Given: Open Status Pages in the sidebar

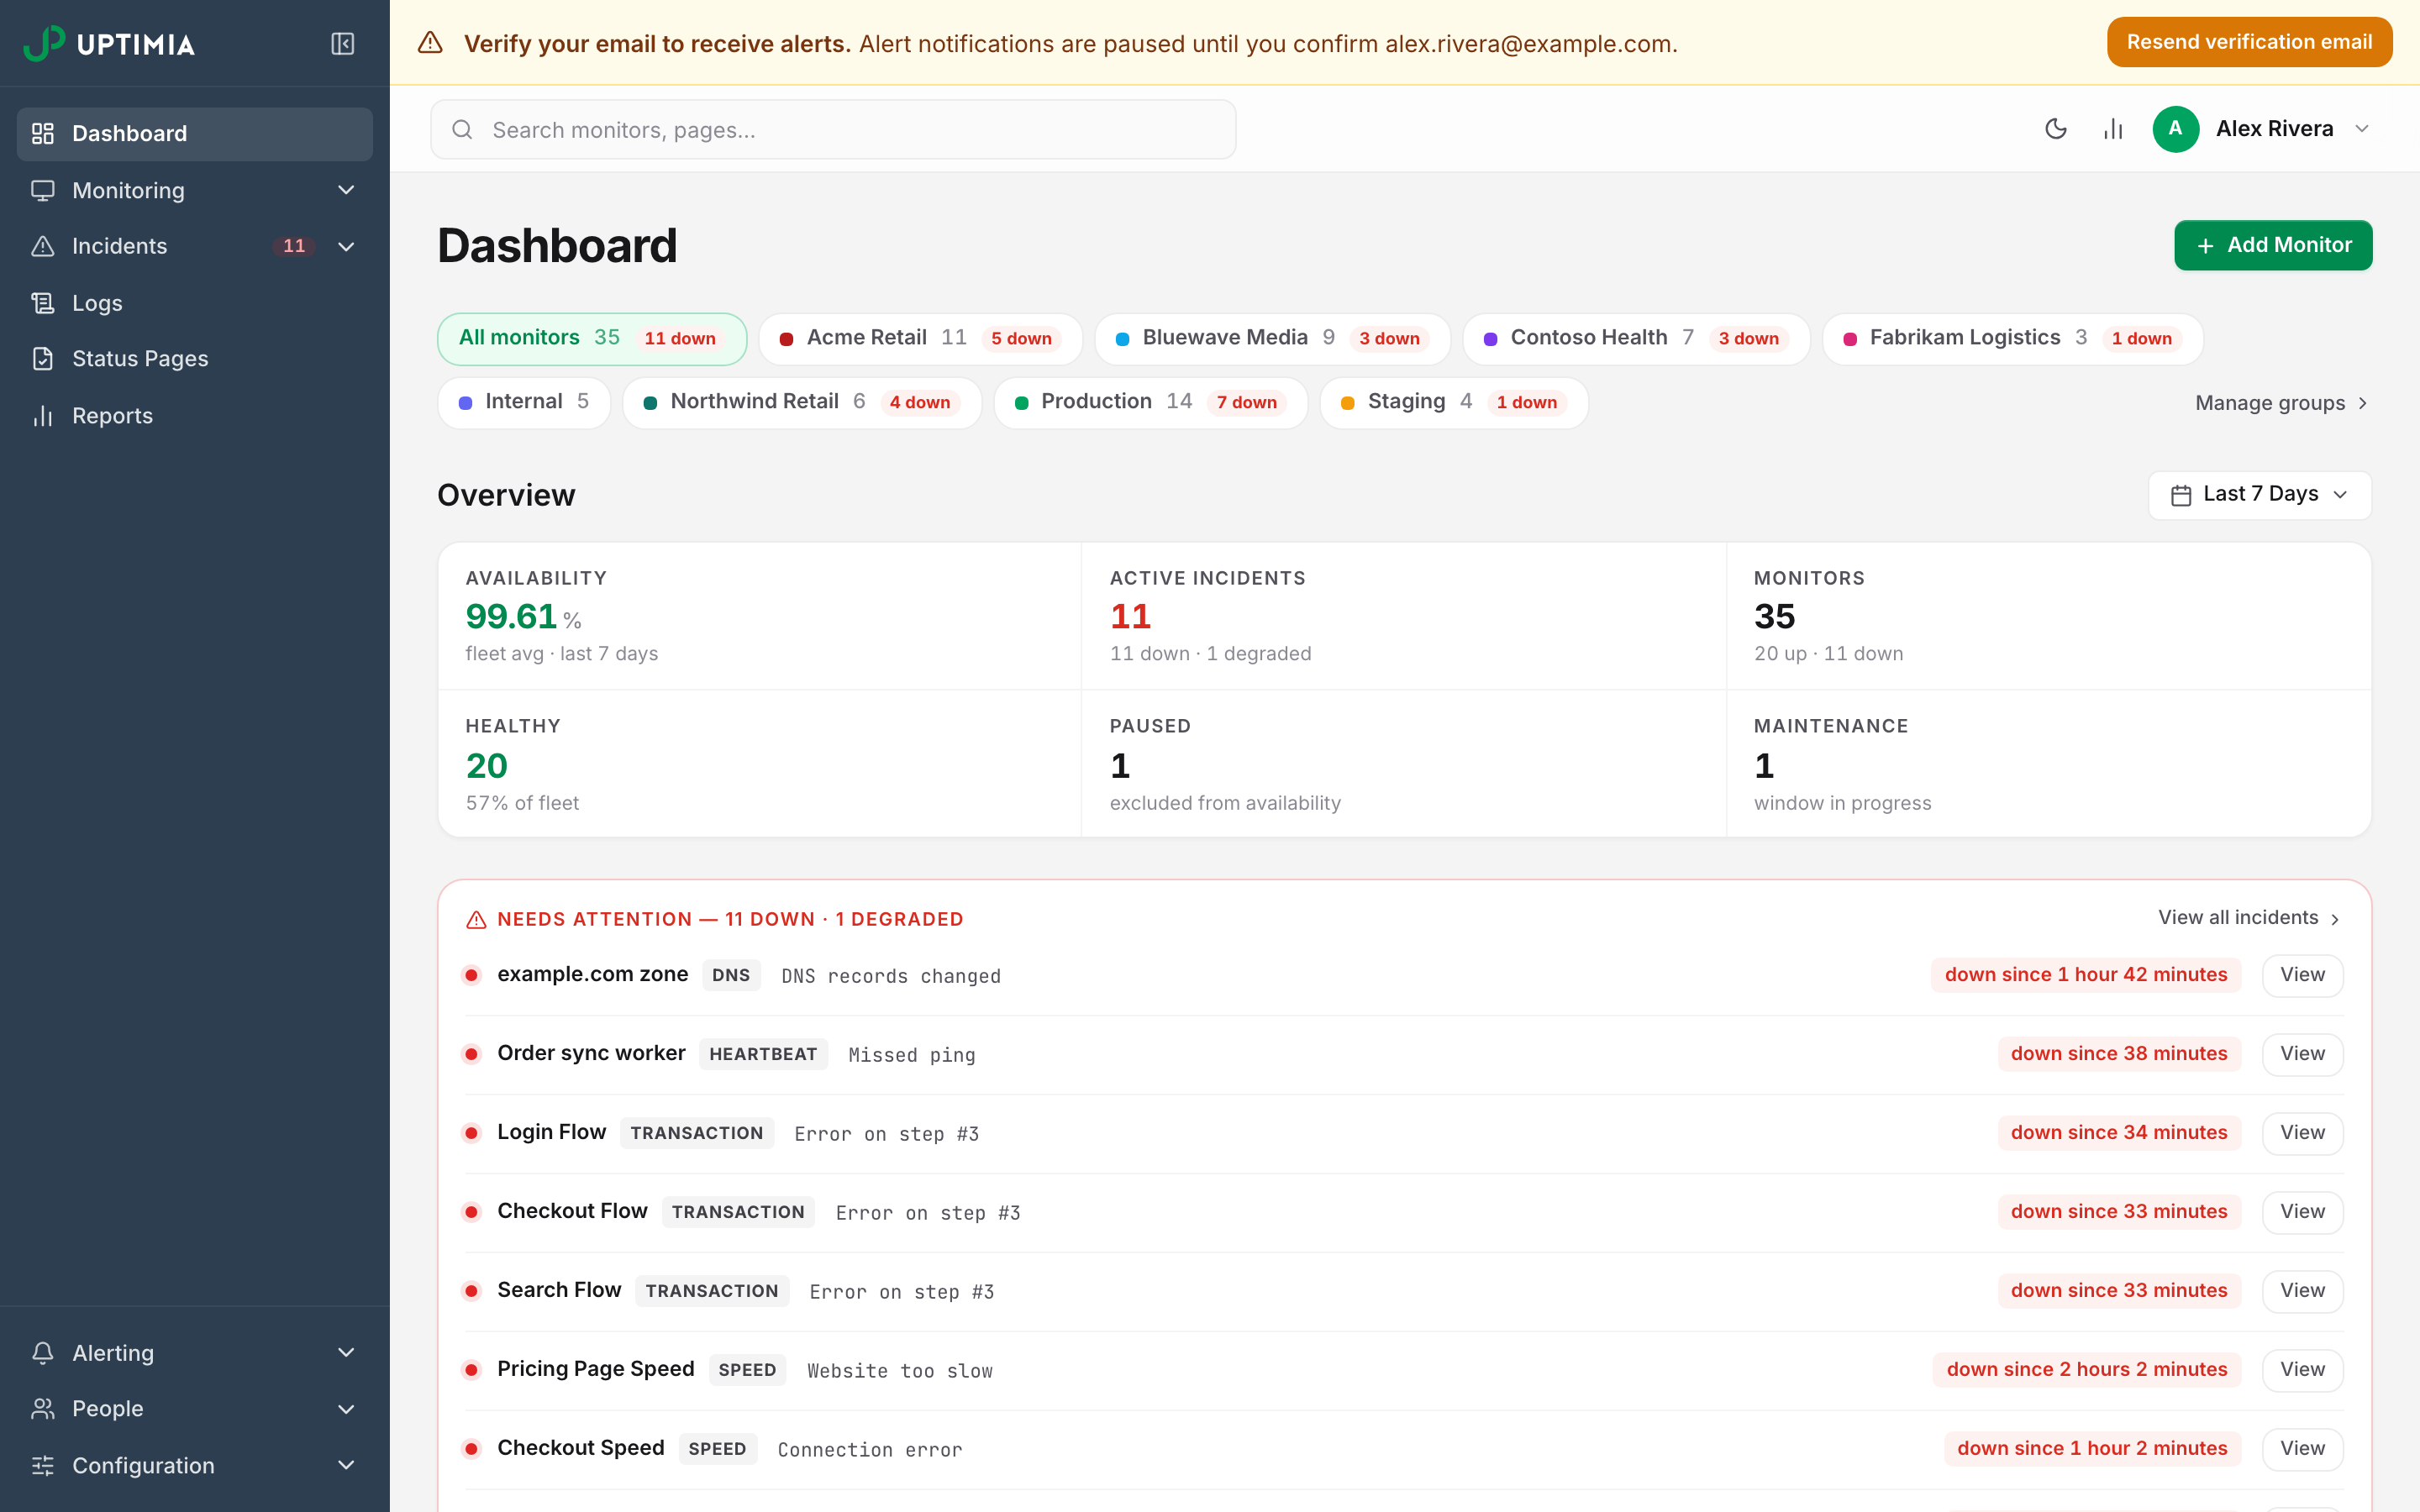Looking at the screenshot, I should [195, 359].
